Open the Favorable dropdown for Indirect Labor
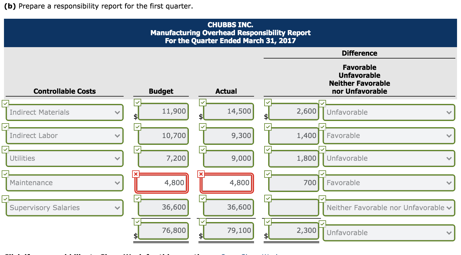461x255 pixels. click(x=389, y=136)
